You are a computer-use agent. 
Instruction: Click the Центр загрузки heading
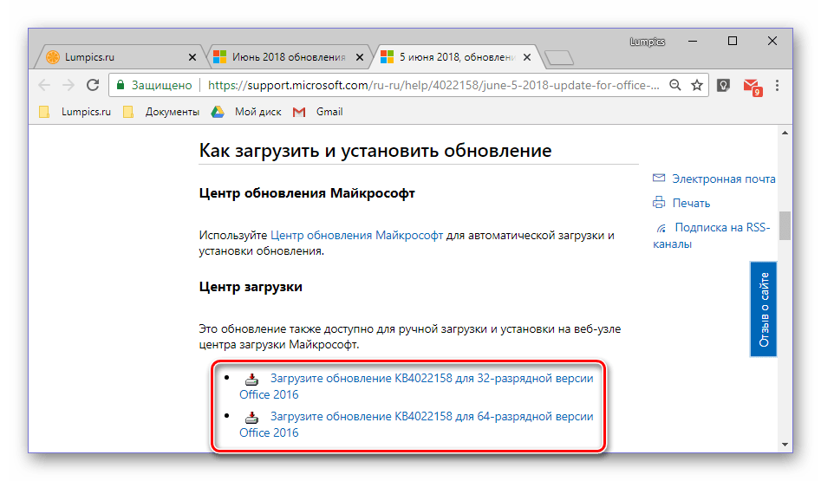(251, 287)
